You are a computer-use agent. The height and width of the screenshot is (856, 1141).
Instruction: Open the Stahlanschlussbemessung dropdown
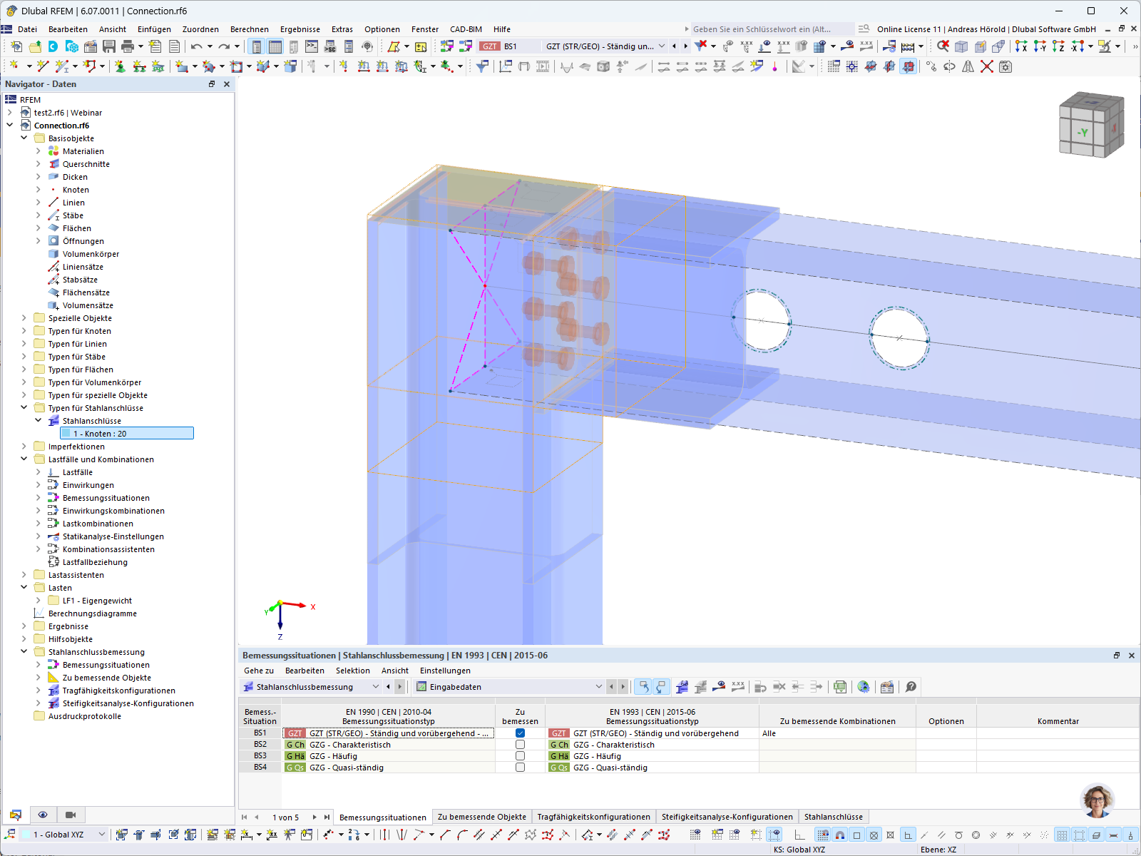[x=376, y=687]
